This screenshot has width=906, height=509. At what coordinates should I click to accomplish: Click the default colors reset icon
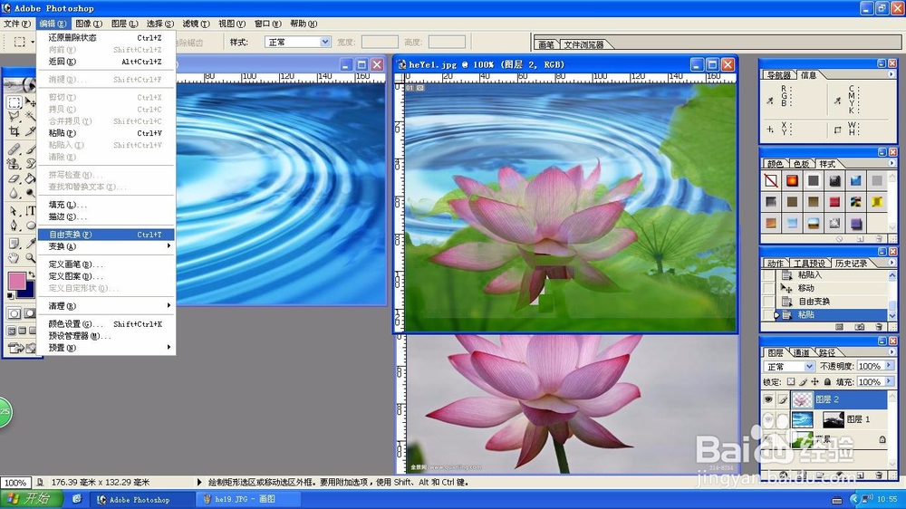pos(10,296)
